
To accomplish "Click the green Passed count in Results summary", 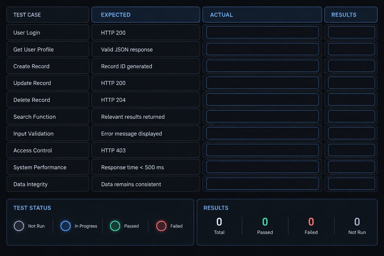I will click(265, 222).
